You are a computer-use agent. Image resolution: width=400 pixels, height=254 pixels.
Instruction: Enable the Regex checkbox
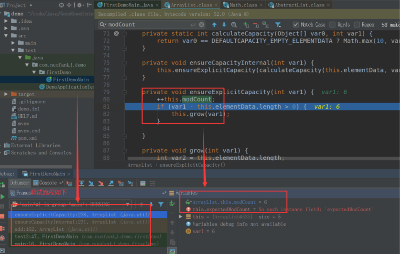click(x=357, y=25)
